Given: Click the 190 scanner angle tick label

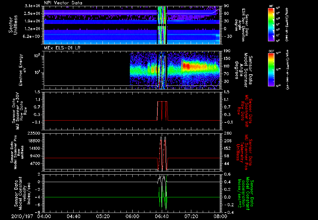Looking at the screenshot, I should (x=227, y=51).
